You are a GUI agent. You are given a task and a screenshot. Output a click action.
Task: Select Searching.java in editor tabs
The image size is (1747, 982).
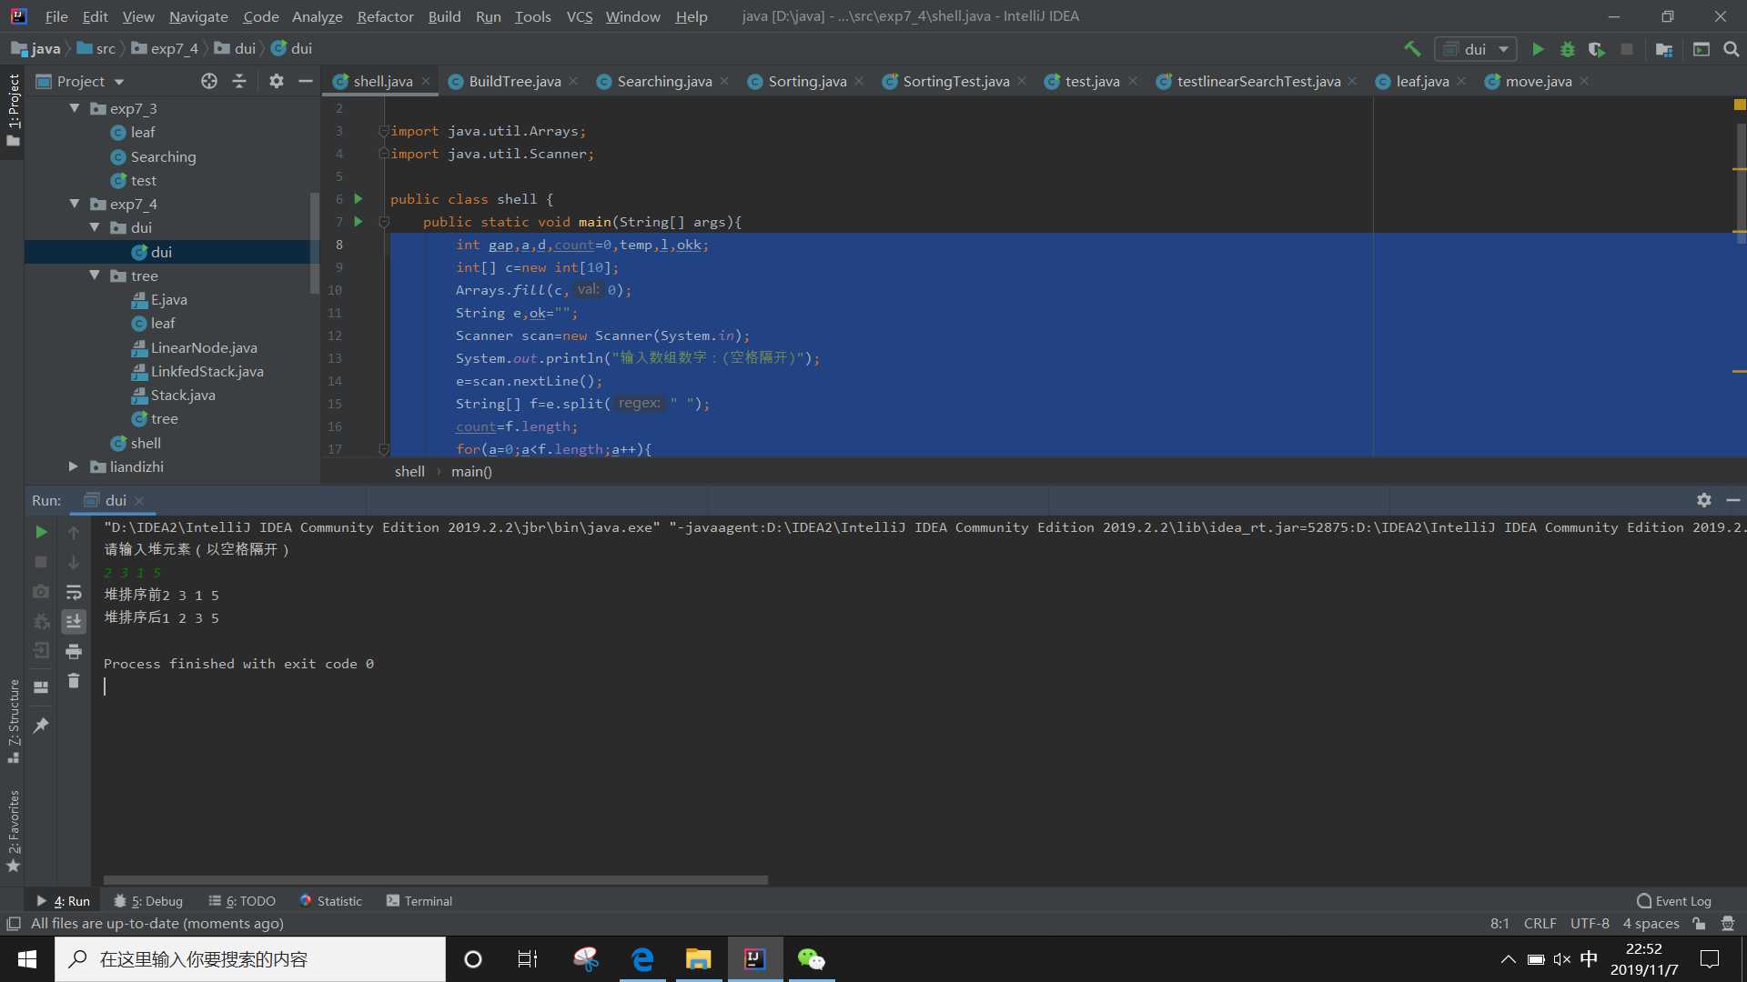pyautogui.click(x=665, y=80)
